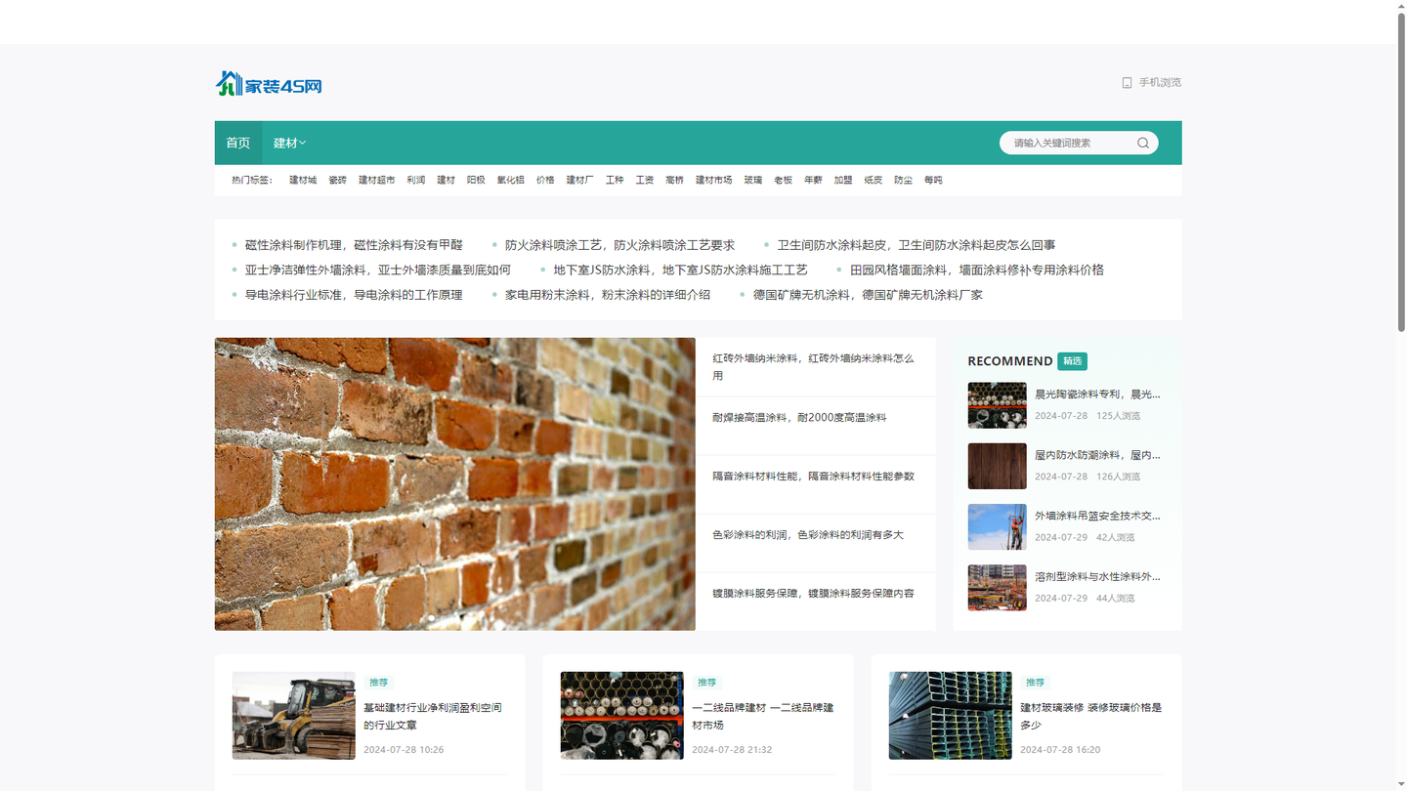Image resolution: width=1407 pixels, height=791 pixels.
Task: Open the 地下室JS防水涂料 headline link
Action: tap(681, 270)
